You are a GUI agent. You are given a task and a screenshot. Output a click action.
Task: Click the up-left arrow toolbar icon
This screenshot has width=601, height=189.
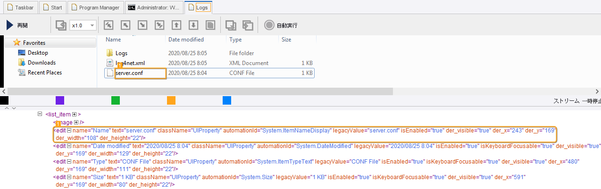point(125,25)
